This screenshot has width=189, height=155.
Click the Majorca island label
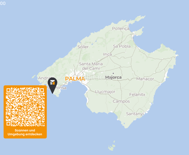pyautogui.click(x=113, y=77)
